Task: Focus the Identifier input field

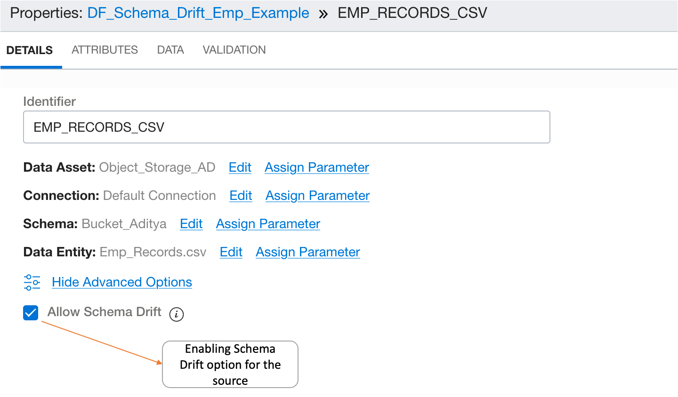Action: pos(286,127)
